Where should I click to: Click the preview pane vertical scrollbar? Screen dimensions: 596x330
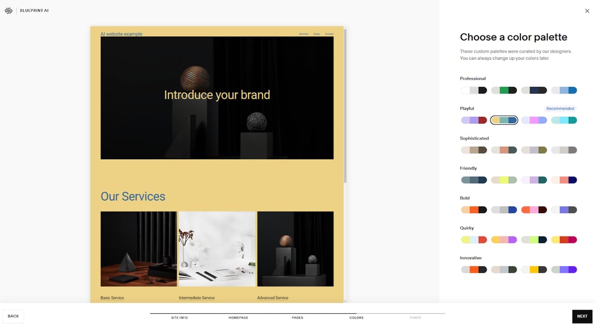(x=345, y=106)
